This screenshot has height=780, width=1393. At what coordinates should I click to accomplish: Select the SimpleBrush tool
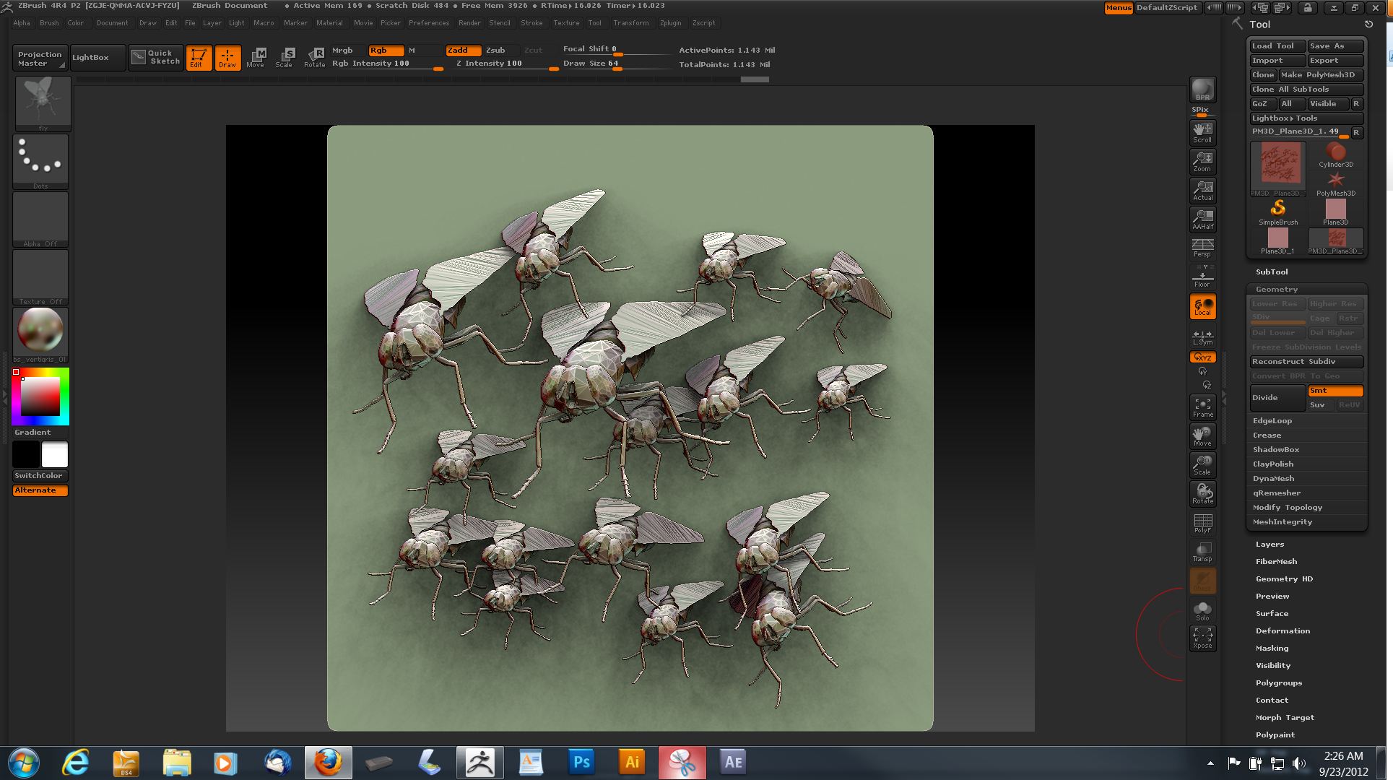pos(1278,212)
